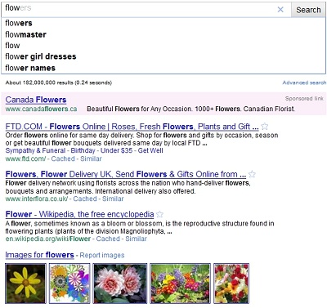327x308 pixels.
Task: Open the www.canadaflowers.ca URL
Action: pyautogui.click(x=41, y=109)
